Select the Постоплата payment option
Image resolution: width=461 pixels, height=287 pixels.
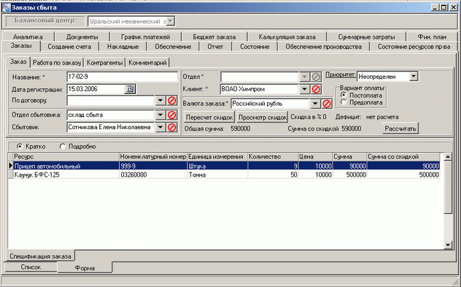343,95
